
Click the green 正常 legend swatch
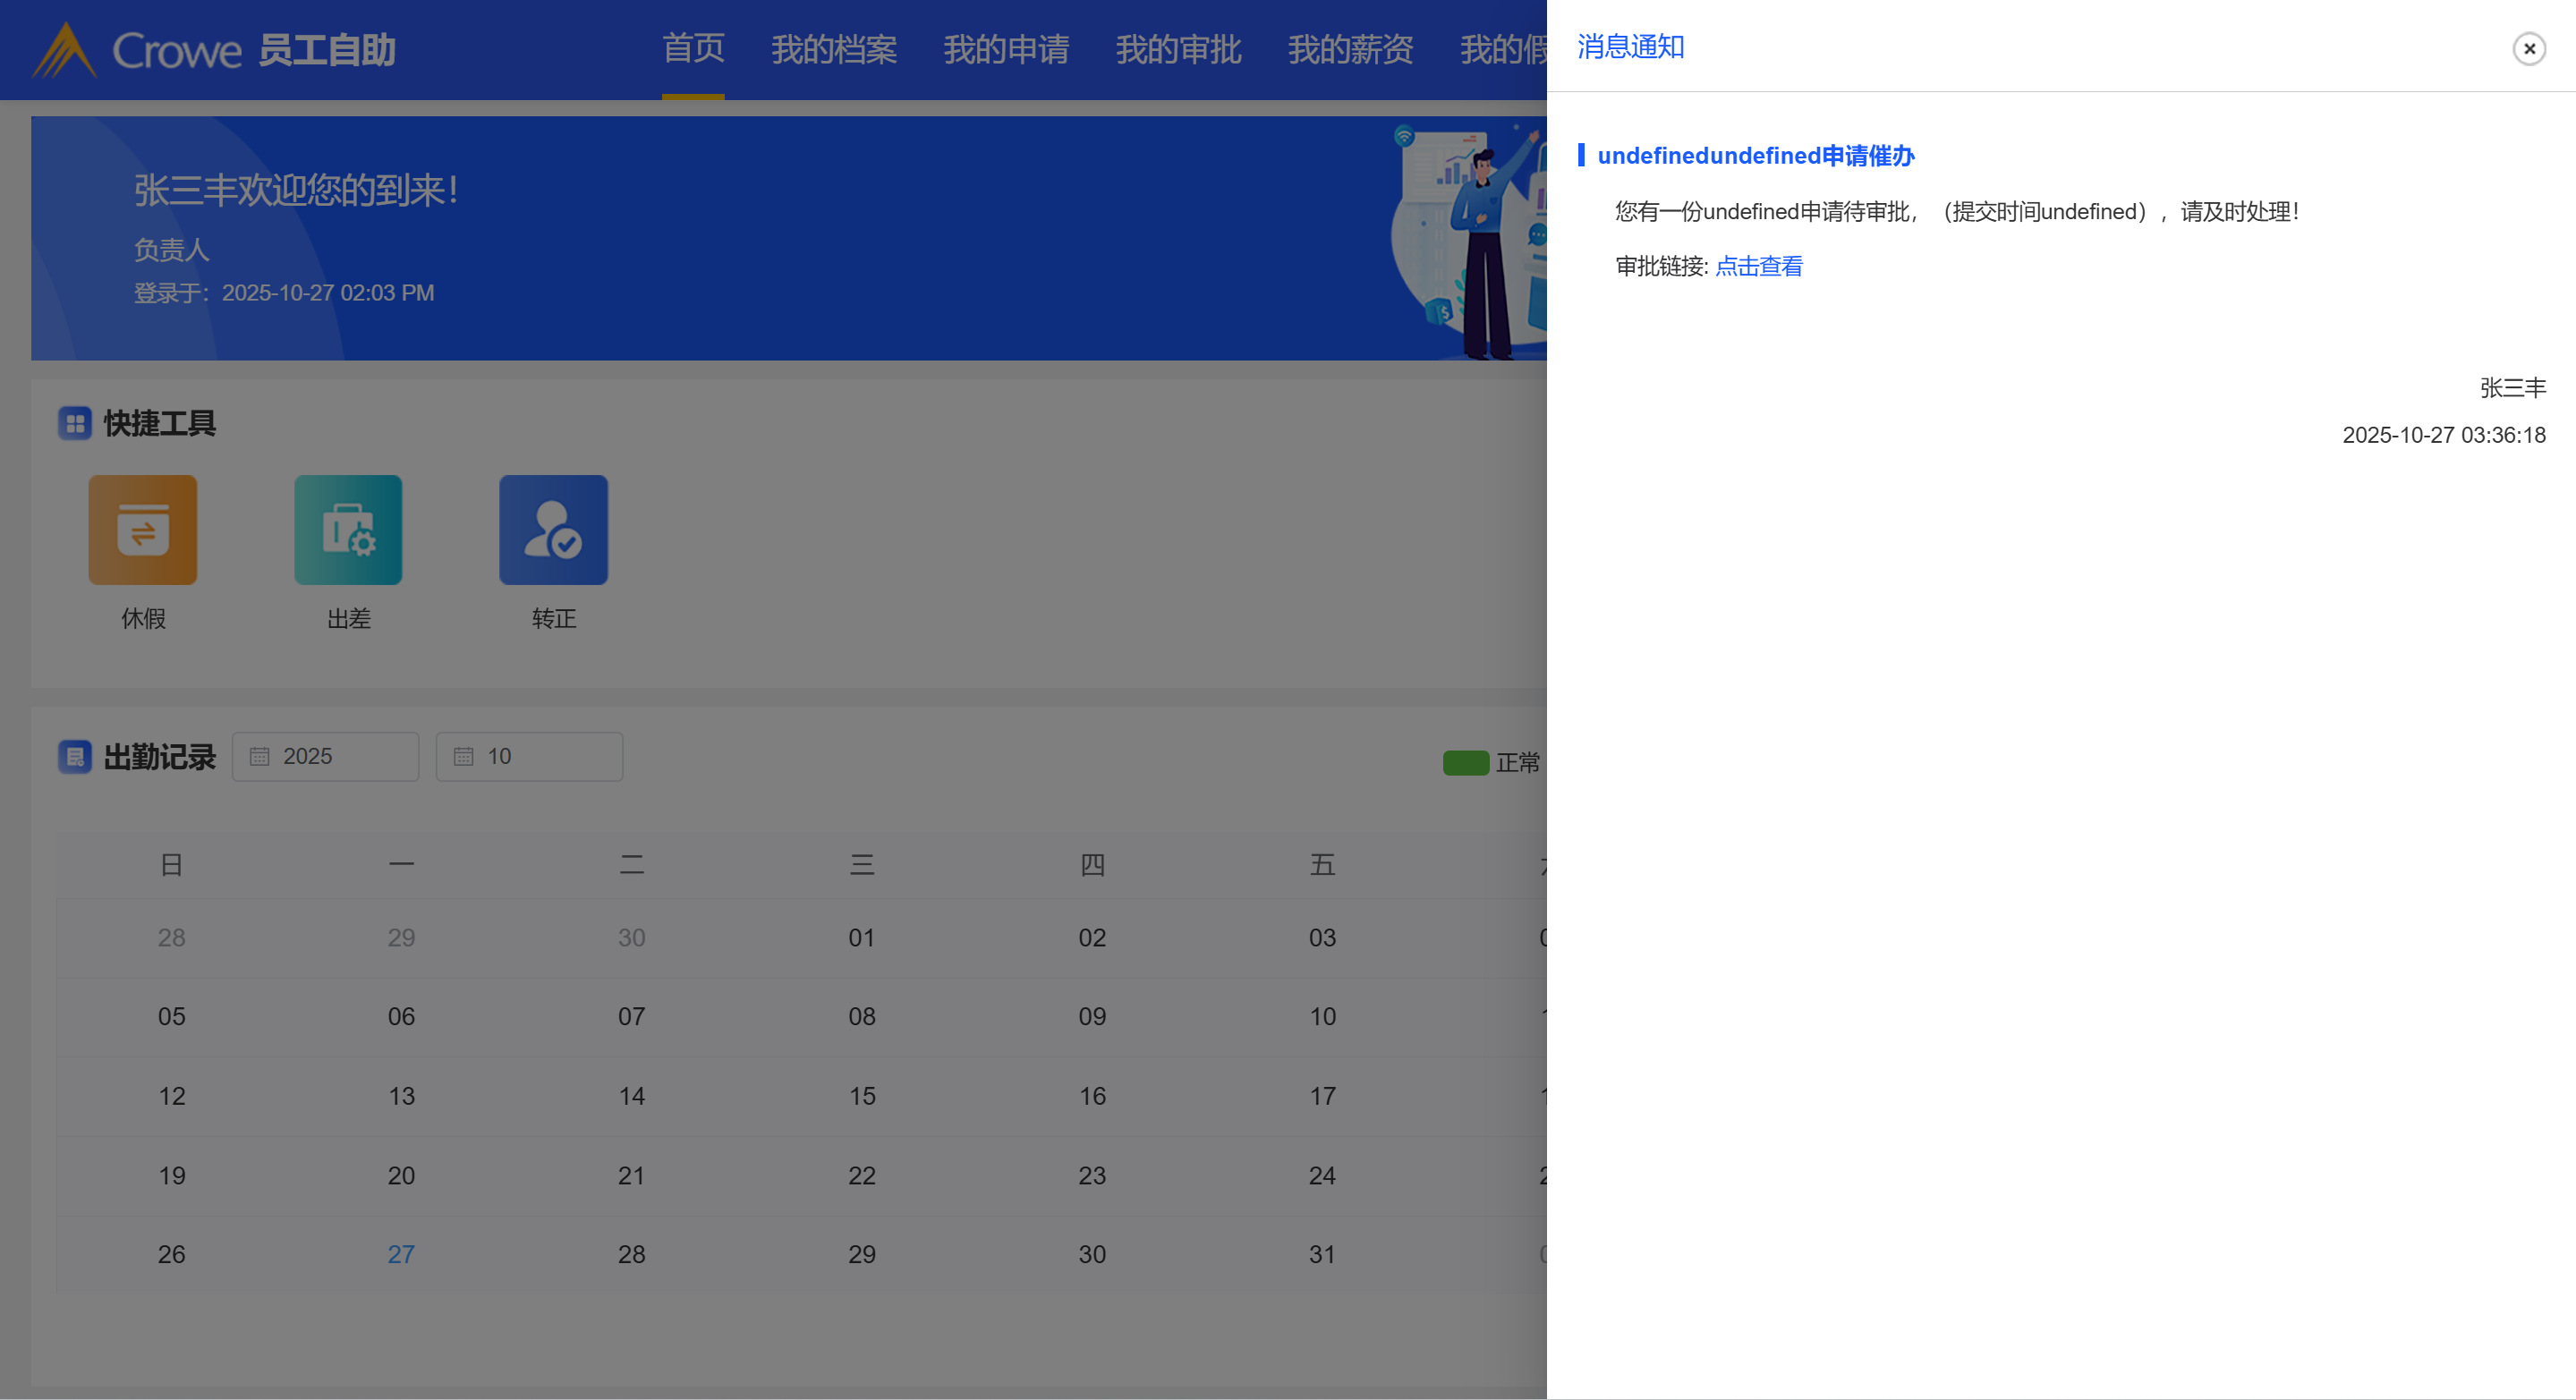[x=1465, y=763]
